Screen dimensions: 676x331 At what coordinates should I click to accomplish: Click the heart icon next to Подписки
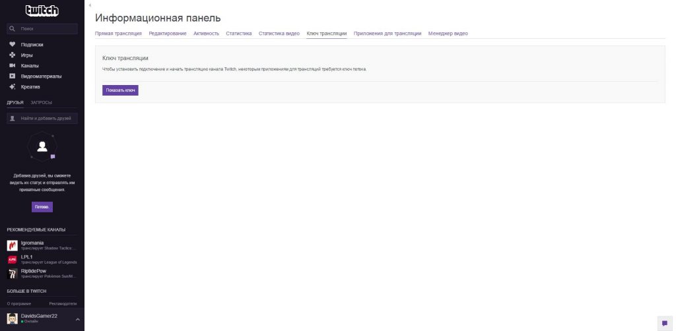pos(12,44)
